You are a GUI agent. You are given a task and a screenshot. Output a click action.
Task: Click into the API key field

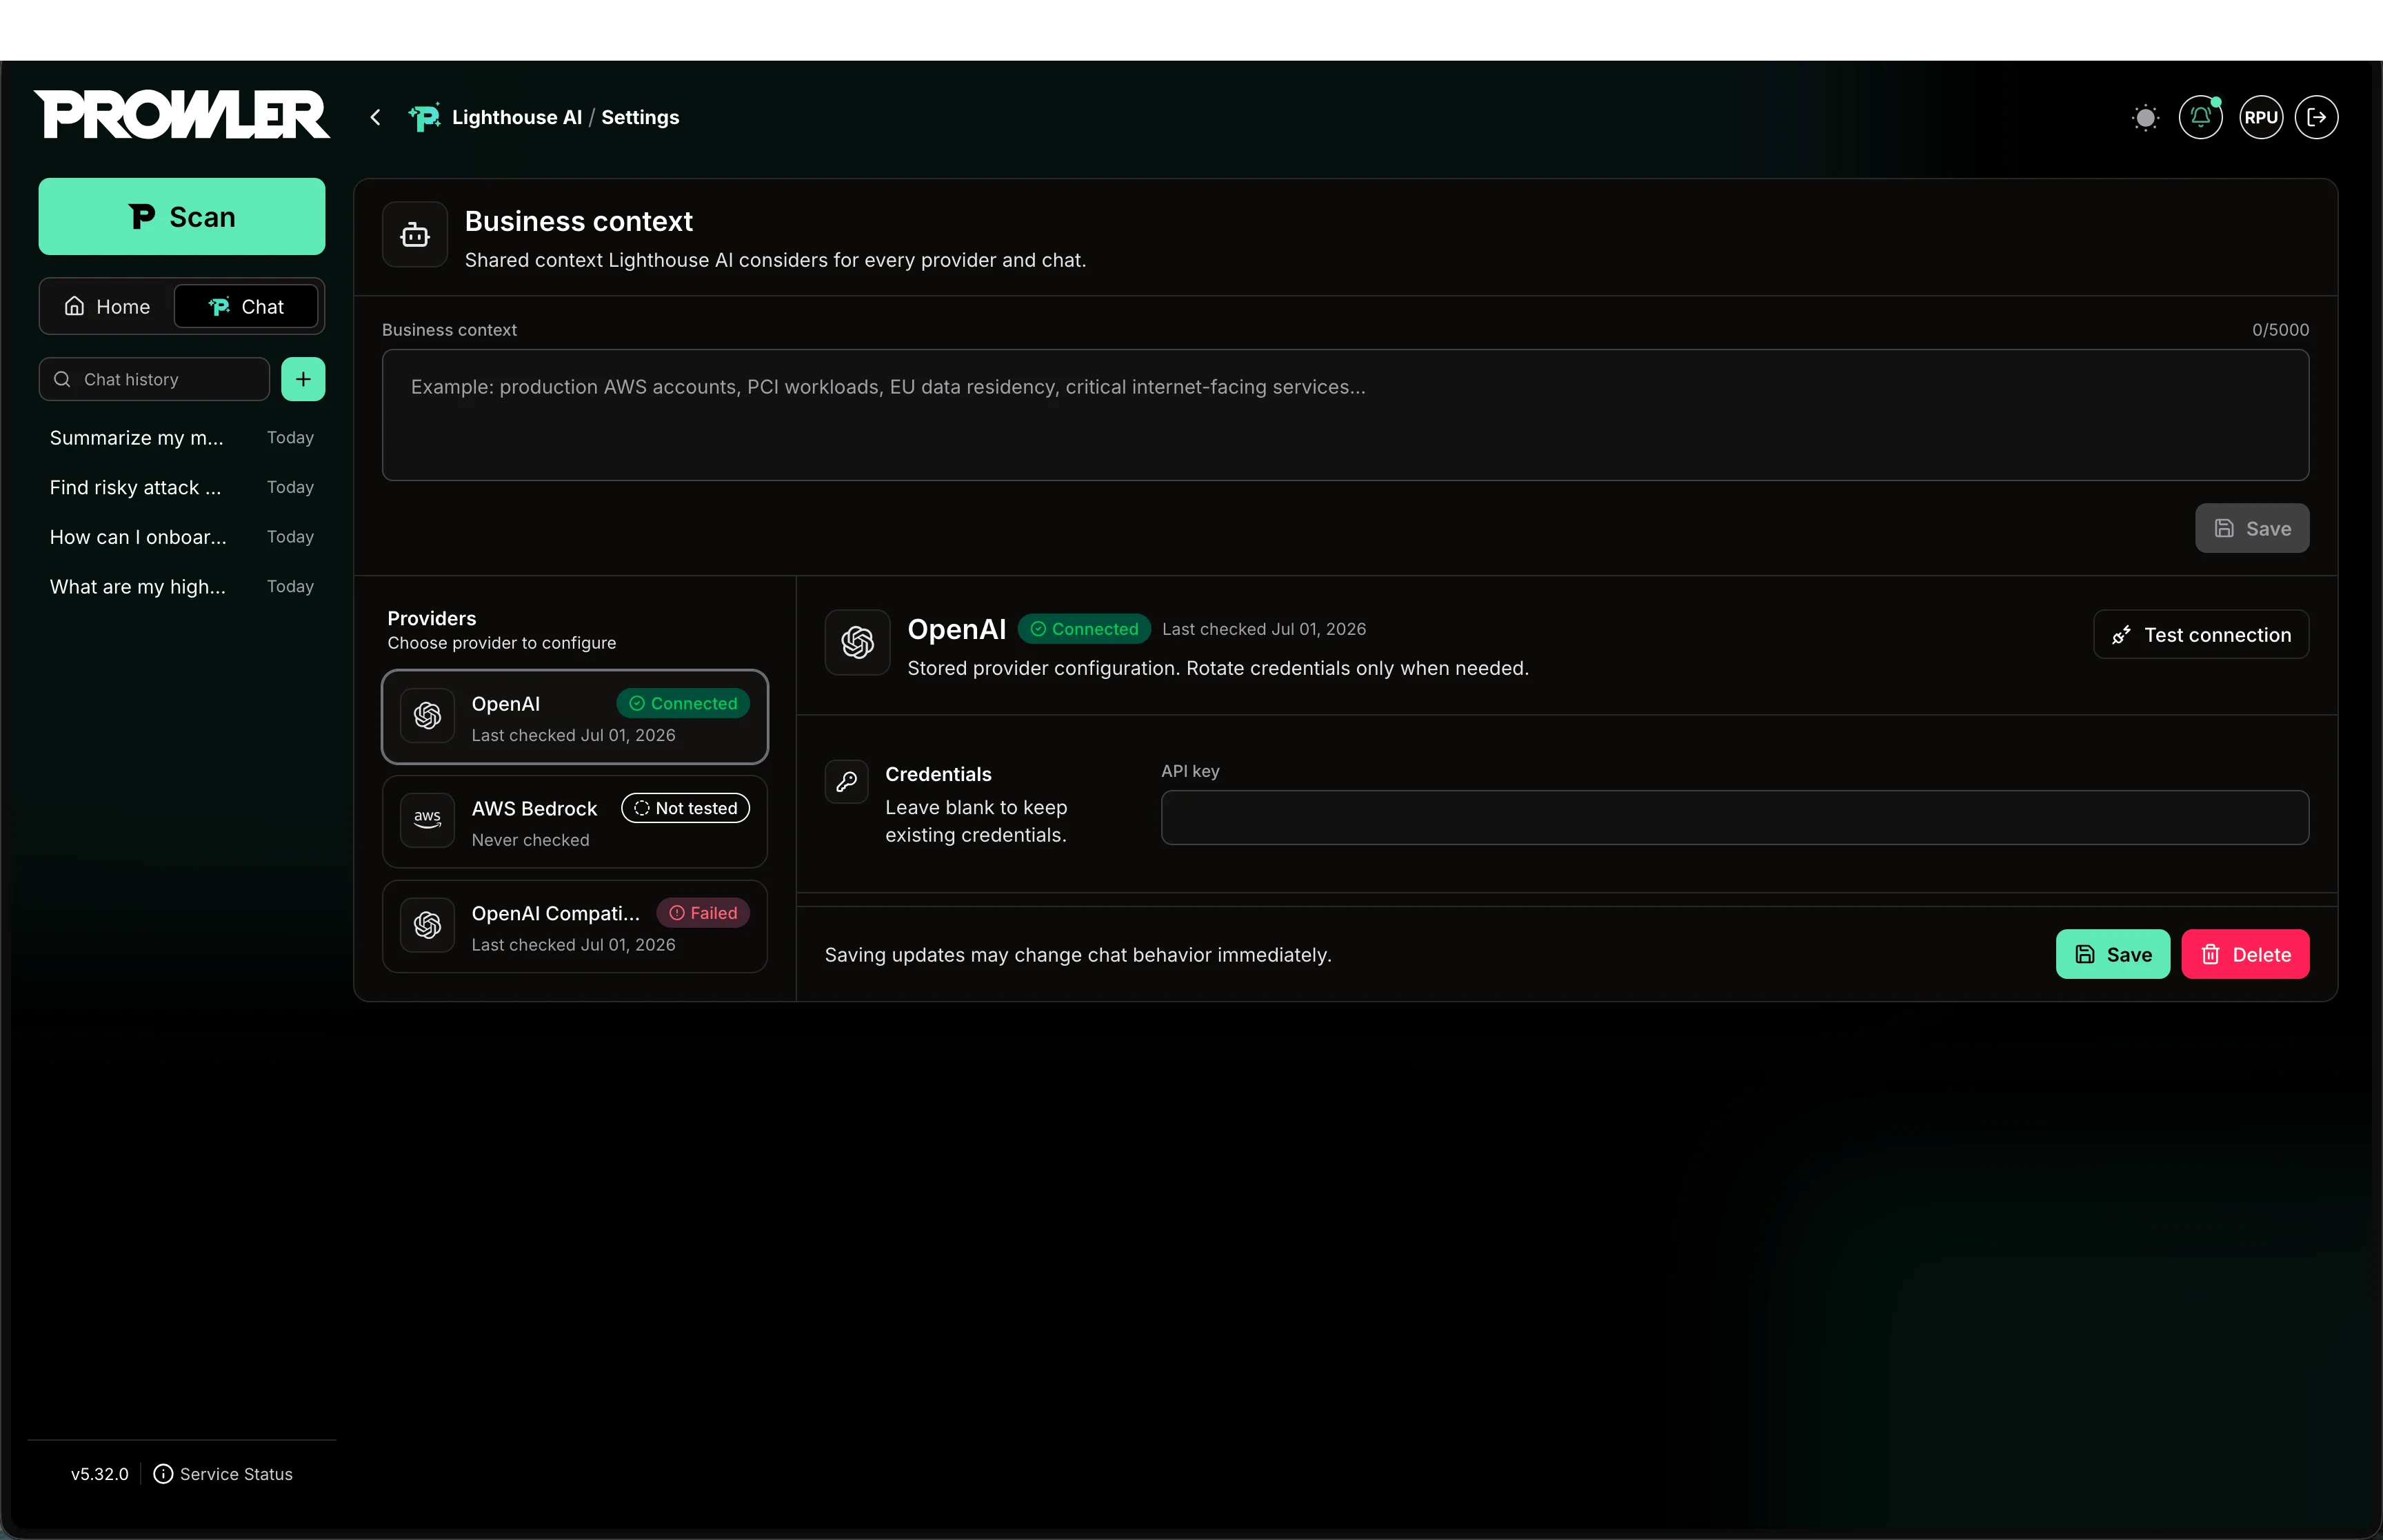click(x=1735, y=818)
